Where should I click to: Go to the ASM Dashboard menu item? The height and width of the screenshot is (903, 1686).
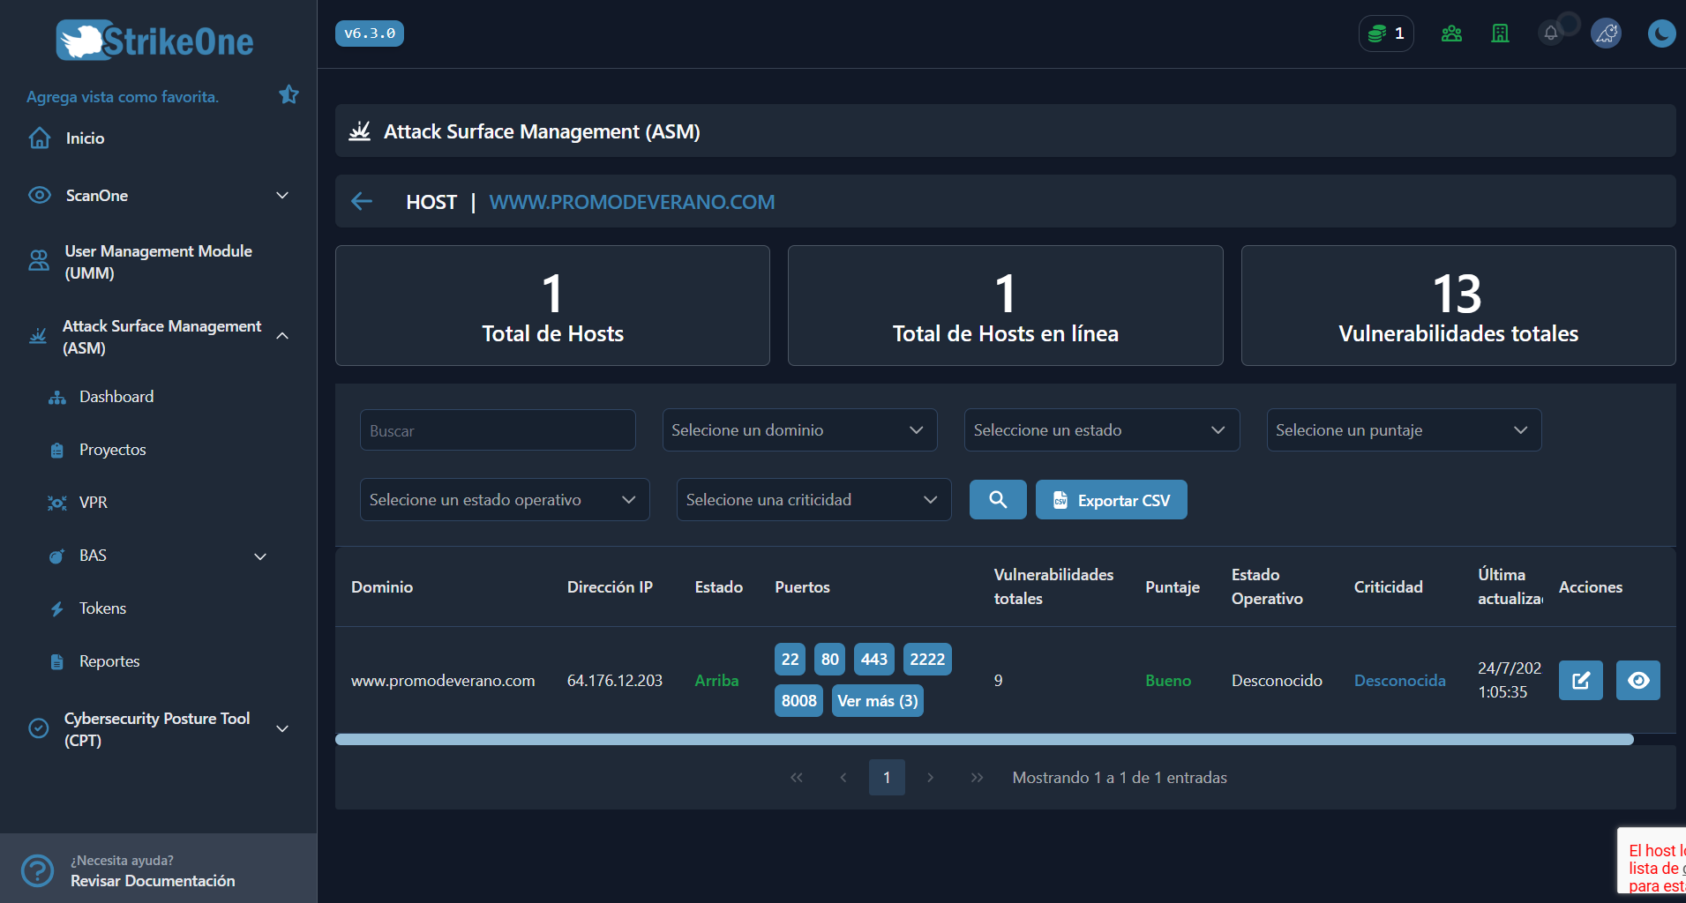tap(116, 396)
